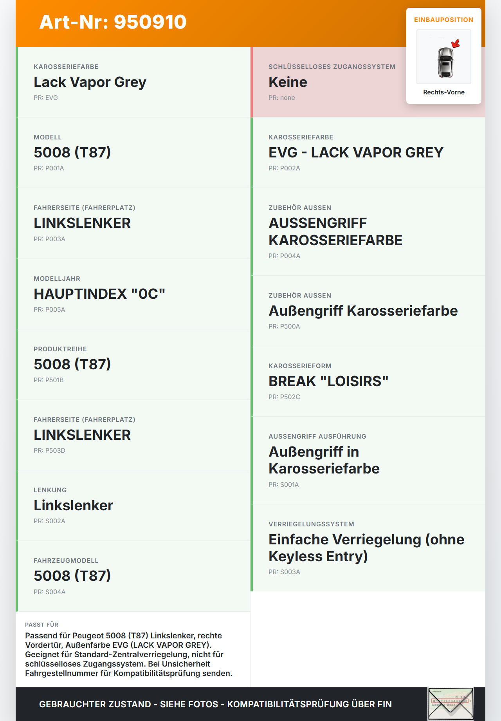This screenshot has height=721, width=501.
Task: Click the Karosserieform BREAK "LOISIRS" card
Action: pyautogui.click(x=368, y=381)
